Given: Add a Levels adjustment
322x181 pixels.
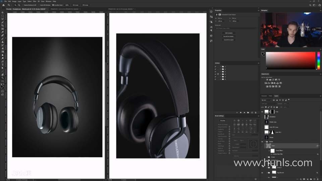Looking at the screenshot, I should coord(270,80).
